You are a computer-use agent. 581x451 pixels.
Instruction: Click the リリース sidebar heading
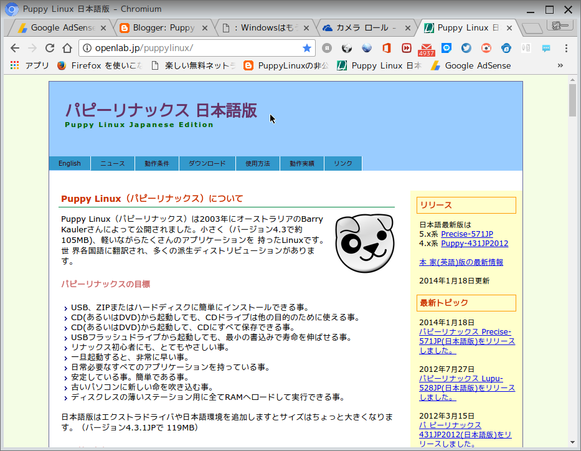pyautogui.click(x=466, y=206)
